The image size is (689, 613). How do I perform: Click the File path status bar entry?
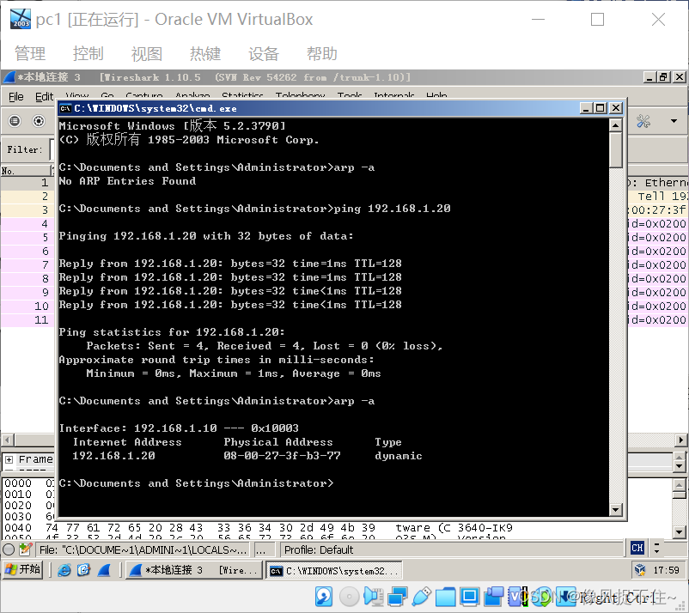click(x=143, y=549)
